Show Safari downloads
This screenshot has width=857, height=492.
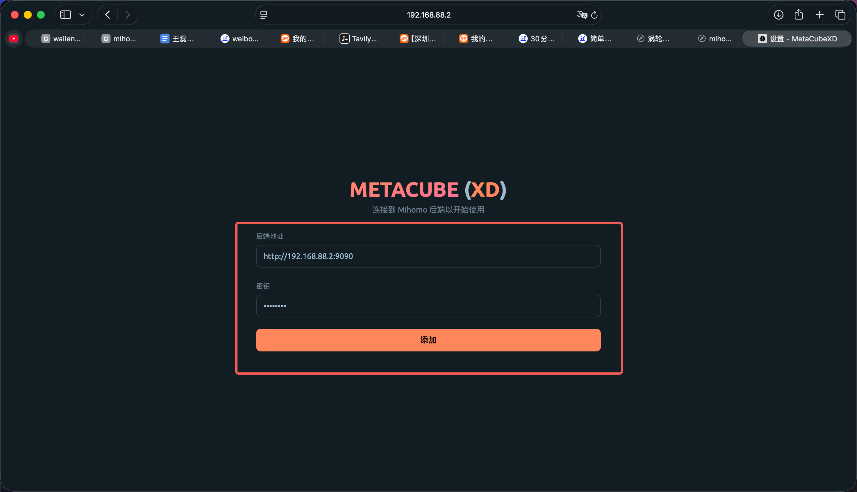(x=778, y=15)
